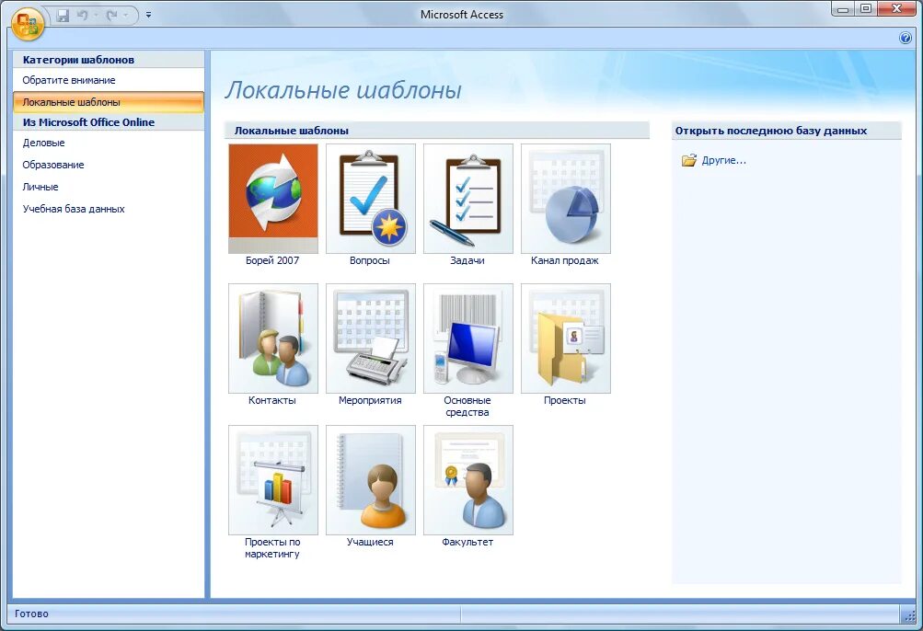Click the Категории шаблонов header
Image resolution: width=923 pixels, height=631 pixels.
coord(109,60)
